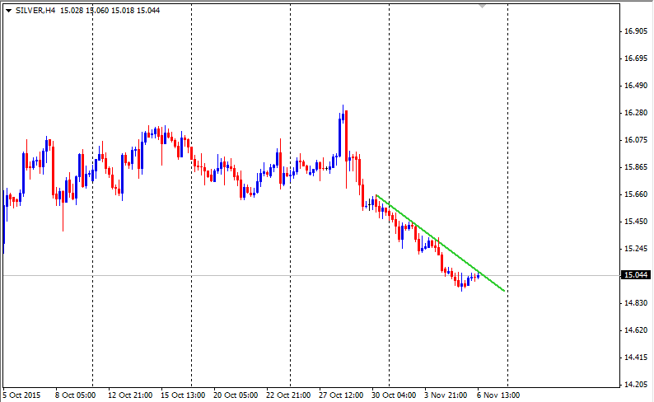The image size is (654, 402).
Task: Click the 16.075 price scale label
Action: point(636,140)
